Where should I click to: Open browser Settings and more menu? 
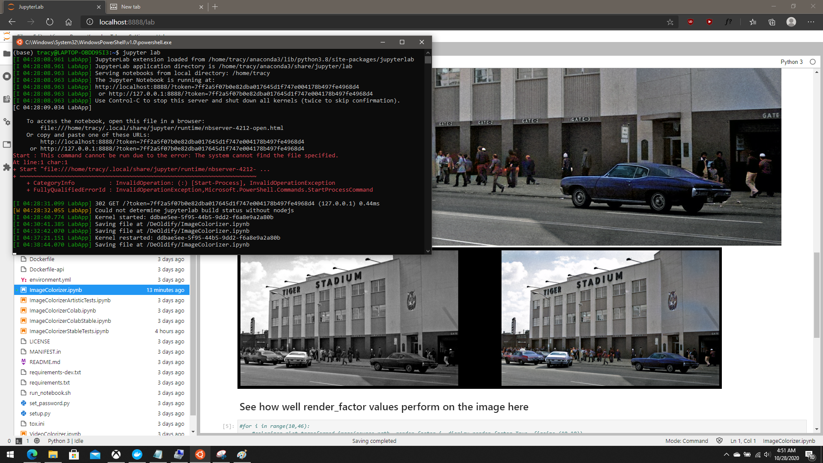point(811,22)
